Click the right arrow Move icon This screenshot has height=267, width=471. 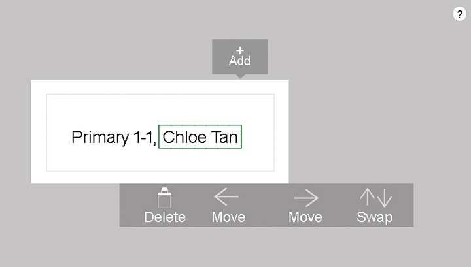[x=305, y=197]
